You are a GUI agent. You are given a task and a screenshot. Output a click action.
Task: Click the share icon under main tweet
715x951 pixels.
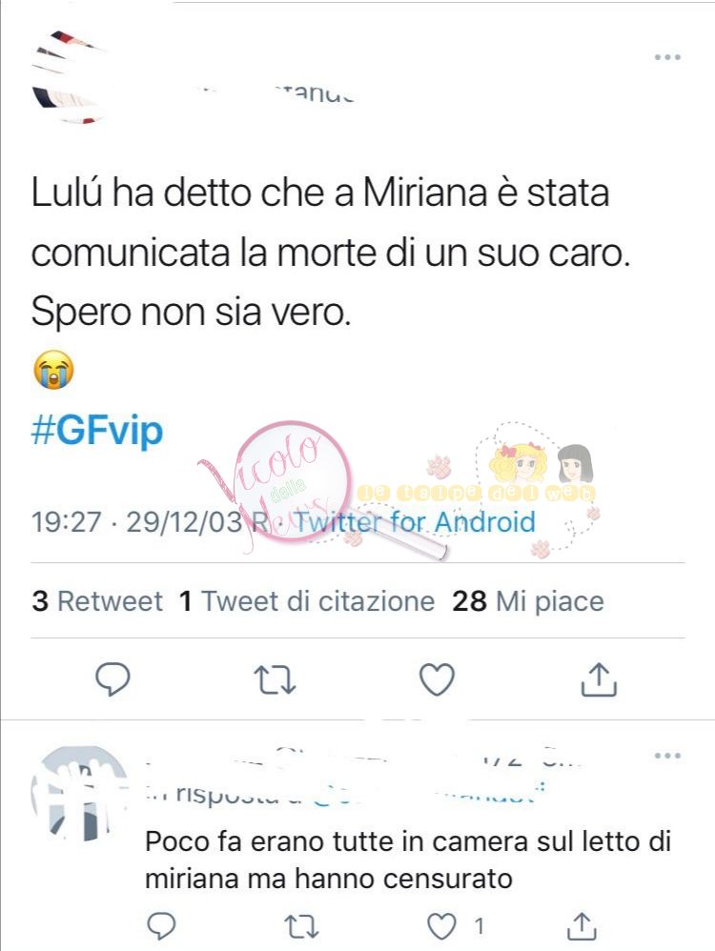pos(599,678)
